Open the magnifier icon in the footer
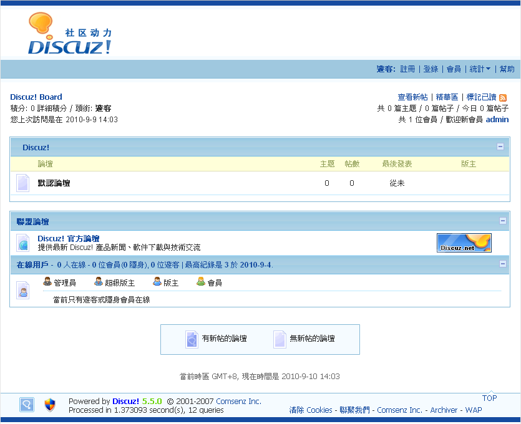Viewport: 521px width, 424px height. [26, 405]
